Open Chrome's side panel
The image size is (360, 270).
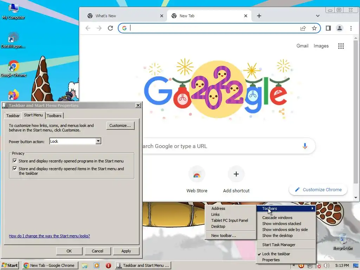[x=328, y=28]
